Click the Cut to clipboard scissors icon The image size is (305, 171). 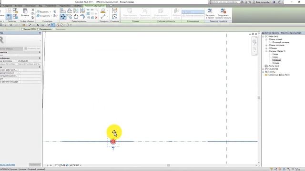coord(33,10)
